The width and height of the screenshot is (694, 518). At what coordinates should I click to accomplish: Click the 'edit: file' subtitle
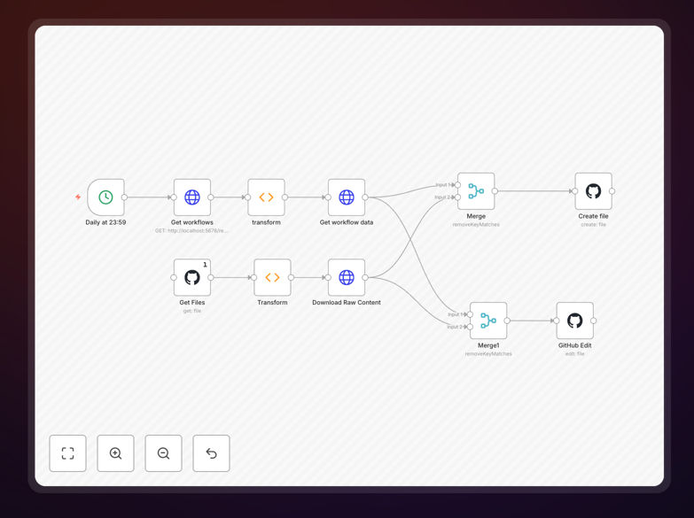(x=574, y=354)
